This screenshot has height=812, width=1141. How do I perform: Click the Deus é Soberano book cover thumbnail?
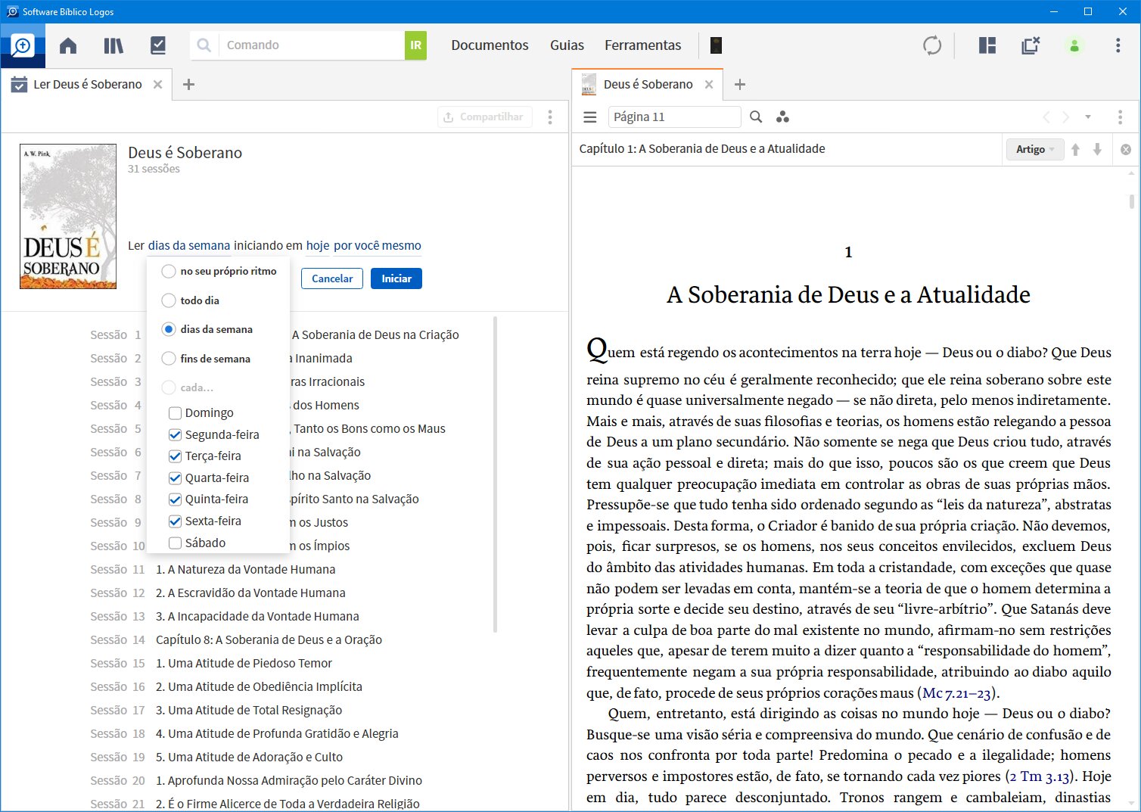(x=68, y=216)
